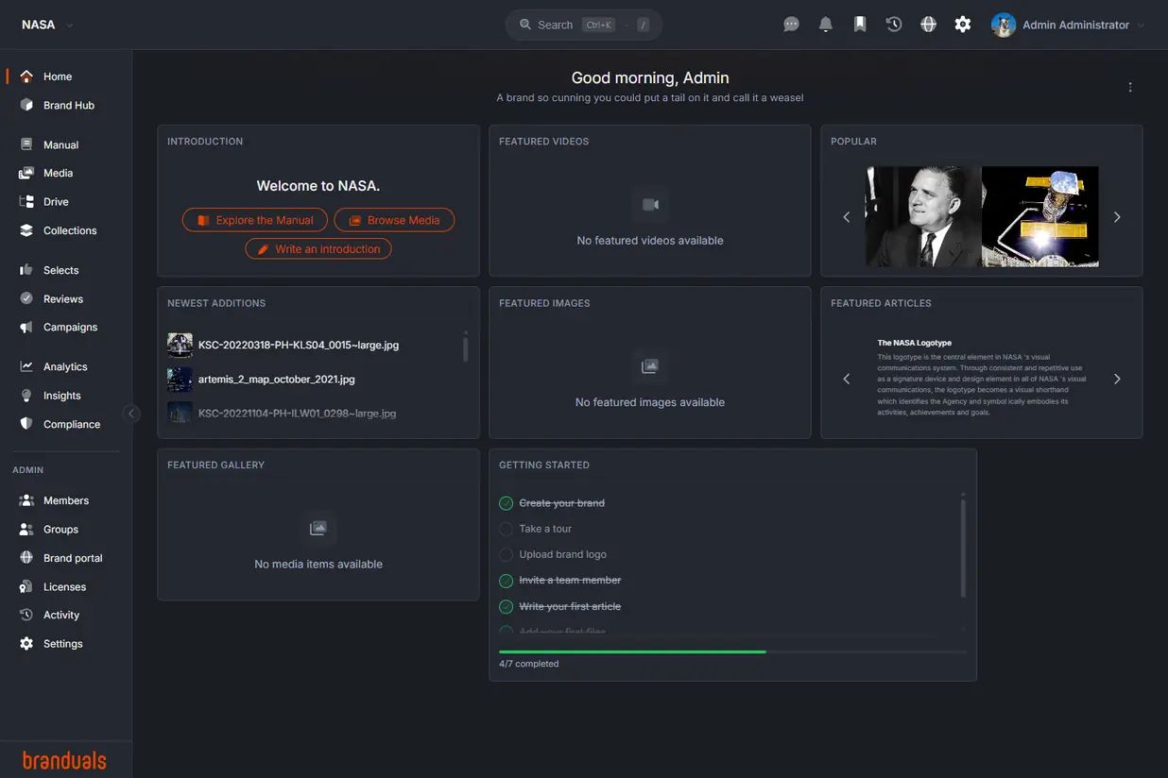Click the Campaigns megaphone icon
The image size is (1168, 778).
[26, 327]
